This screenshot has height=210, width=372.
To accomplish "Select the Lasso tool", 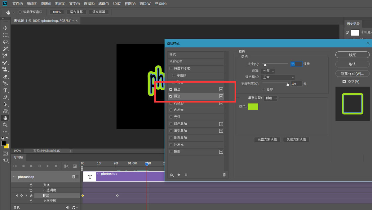I will click(x=5, y=42).
